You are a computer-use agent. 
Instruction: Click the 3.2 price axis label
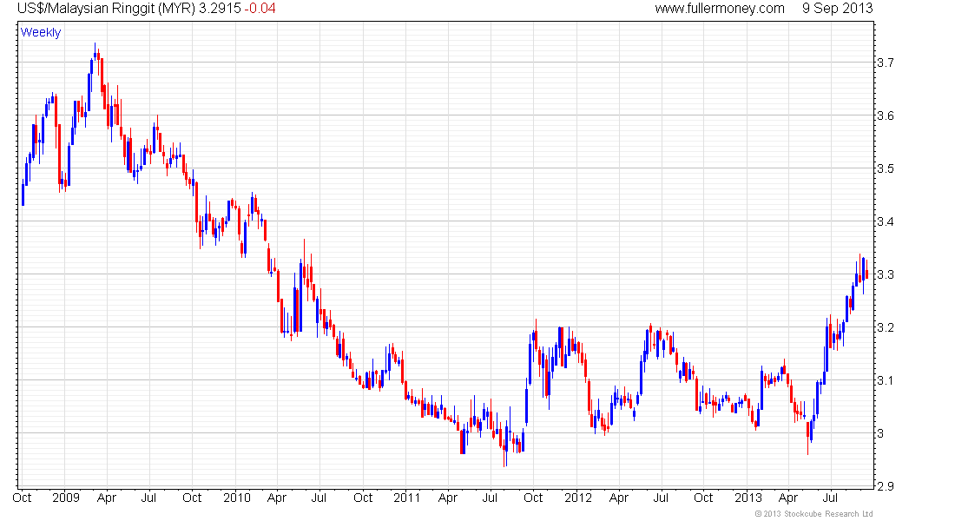(885, 328)
